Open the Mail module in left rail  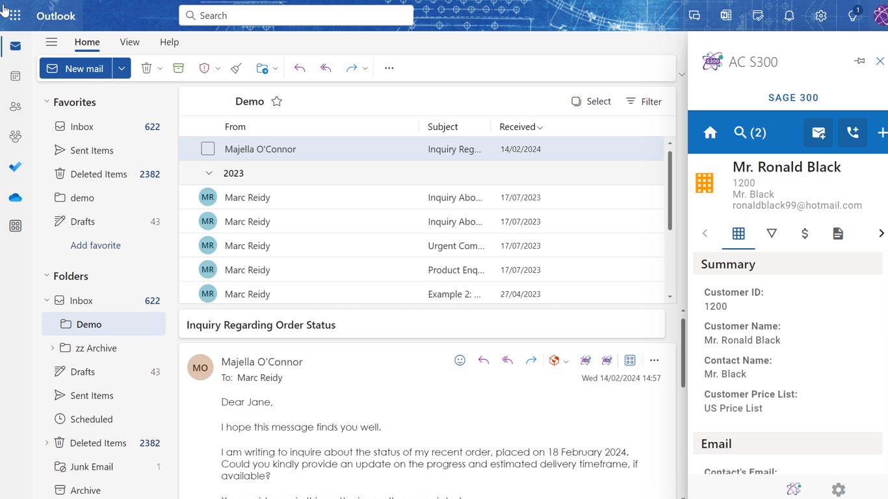16,46
